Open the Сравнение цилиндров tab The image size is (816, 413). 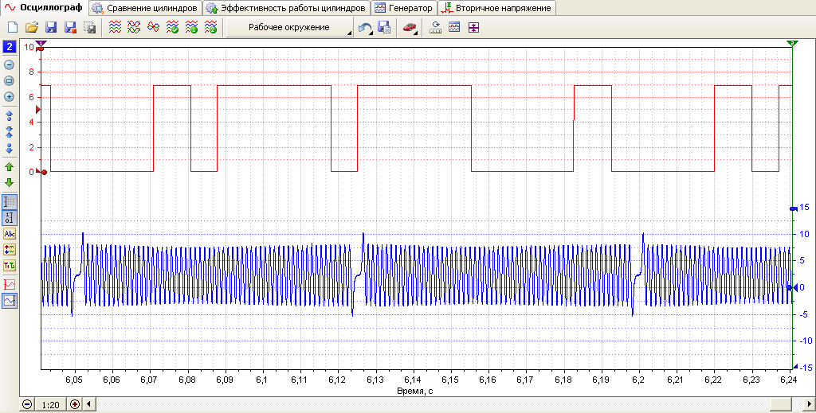coord(146,8)
